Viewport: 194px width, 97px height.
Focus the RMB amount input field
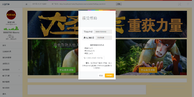coord(93,58)
